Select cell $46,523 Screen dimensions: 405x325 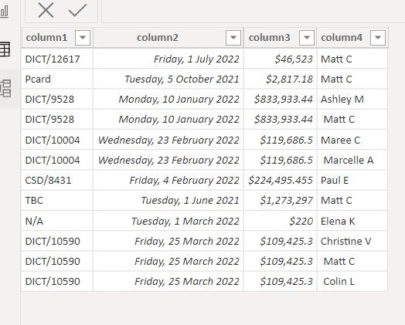pyautogui.click(x=281, y=59)
